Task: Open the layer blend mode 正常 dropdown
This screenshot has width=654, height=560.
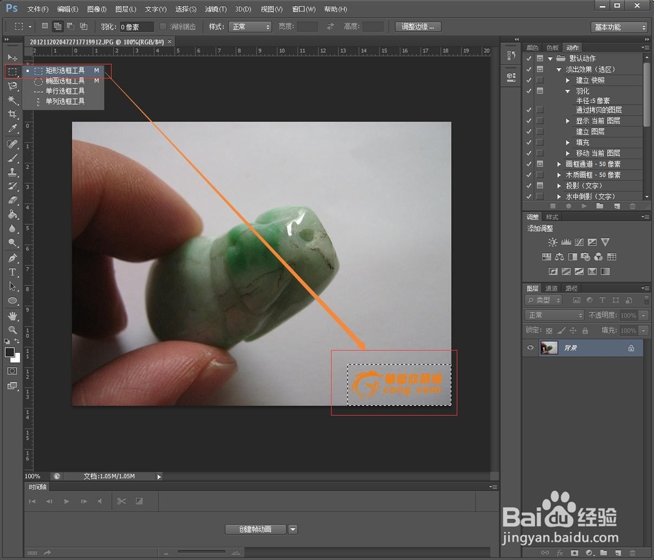Action: pos(554,316)
